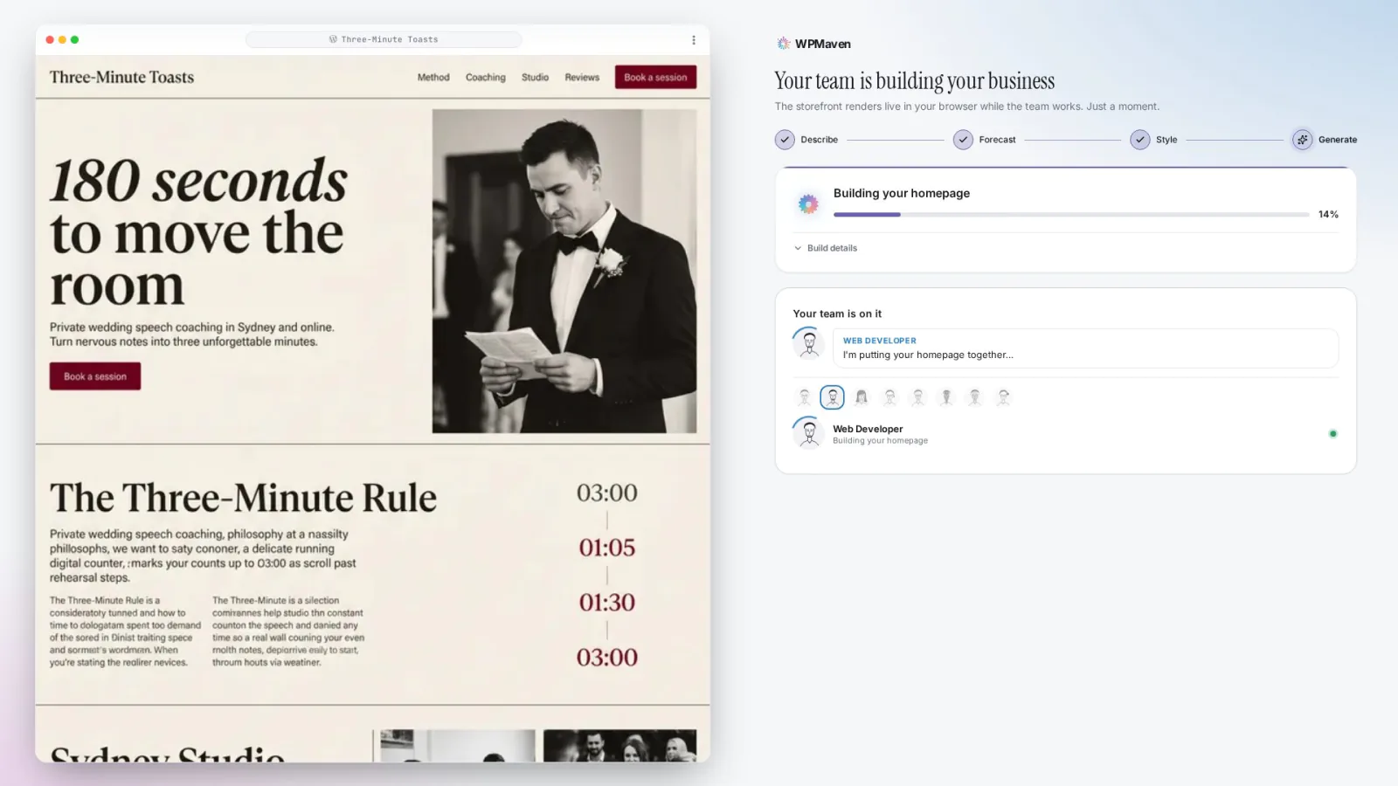Screen dimensions: 1398x786
Task: Open the preview browser's three-dot menu
Action: click(x=694, y=40)
